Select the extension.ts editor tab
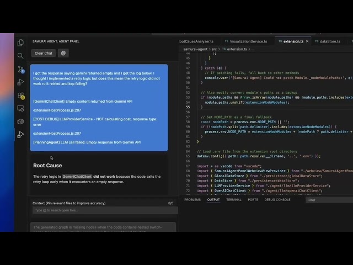Screen dimensions: 353x265 [x=293, y=41]
